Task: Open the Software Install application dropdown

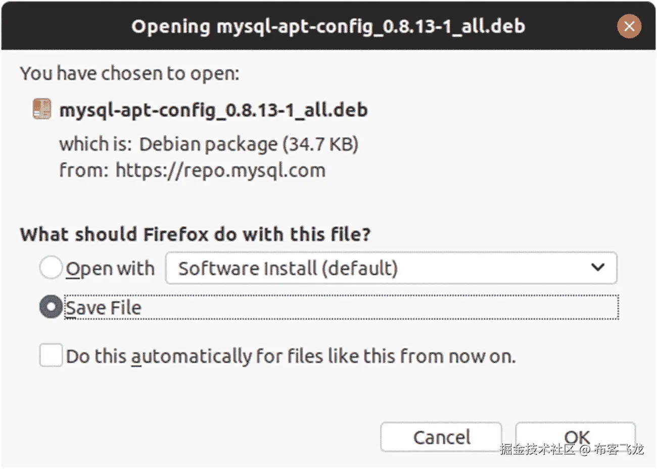Action: [391, 268]
